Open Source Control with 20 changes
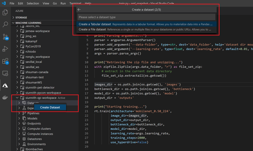The width and height of the screenshot is (253, 151). pos(5,37)
